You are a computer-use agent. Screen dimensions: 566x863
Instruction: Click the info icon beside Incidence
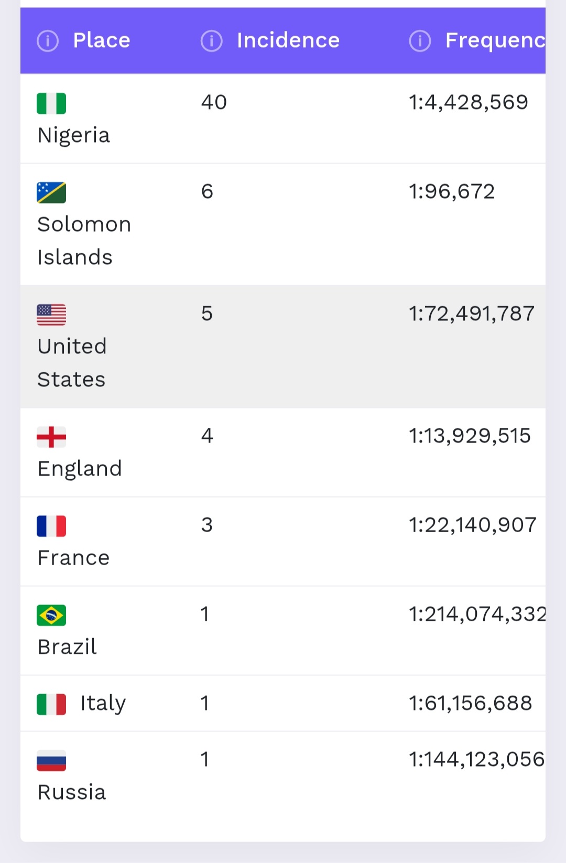point(212,40)
